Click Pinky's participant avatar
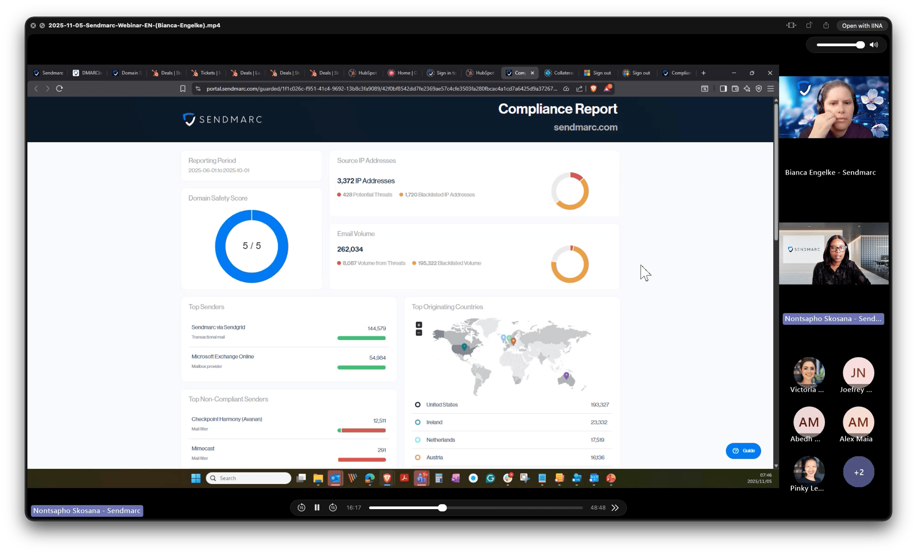 click(x=809, y=472)
